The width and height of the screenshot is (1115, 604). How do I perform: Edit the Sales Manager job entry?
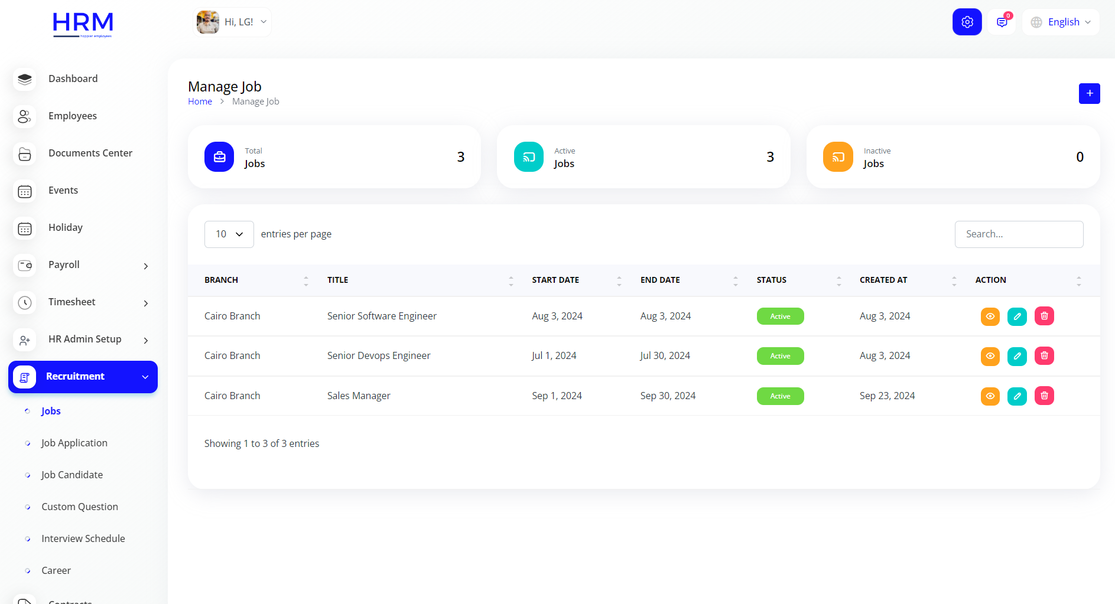click(x=1017, y=396)
